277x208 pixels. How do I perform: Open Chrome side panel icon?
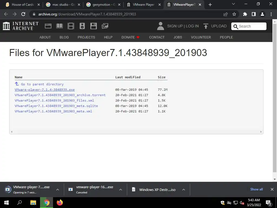254,14
